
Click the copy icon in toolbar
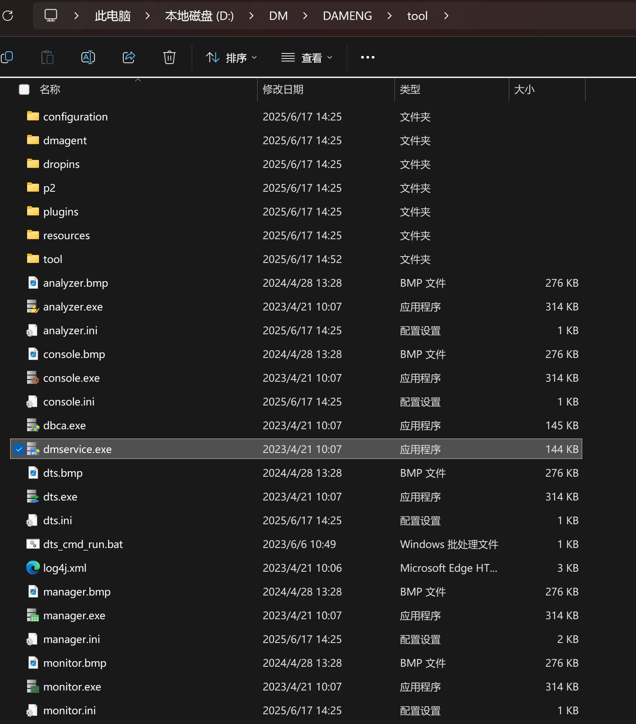point(7,57)
